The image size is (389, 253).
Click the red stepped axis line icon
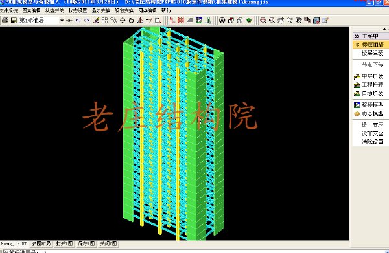click(x=172, y=20)
